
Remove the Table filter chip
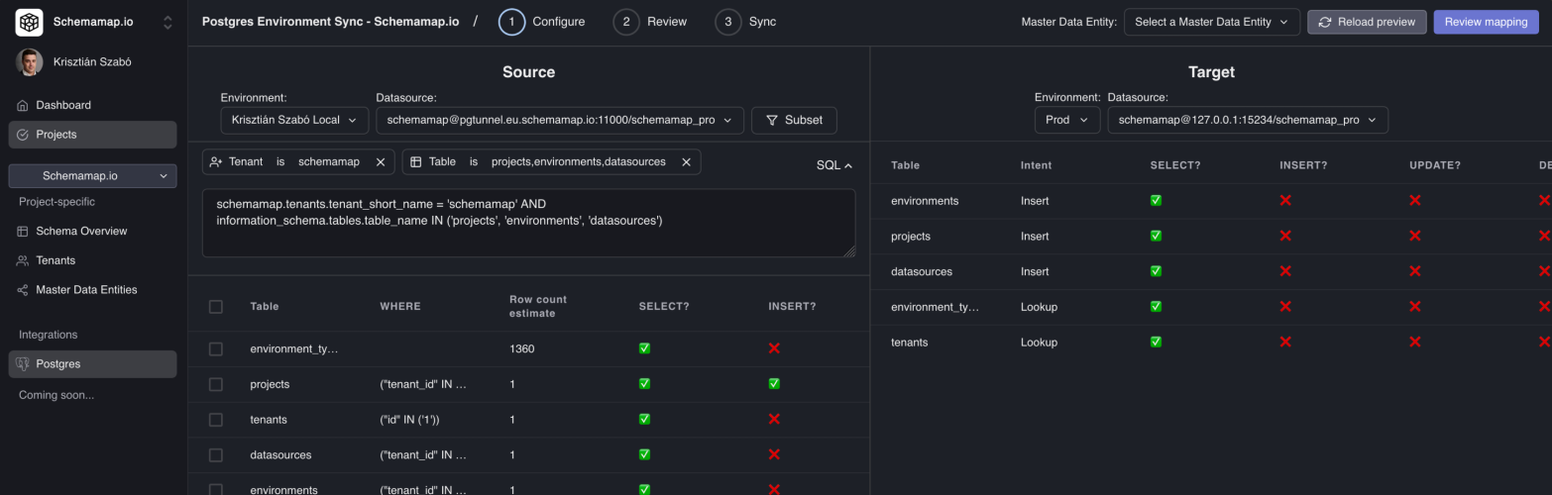tap(686, 161)
